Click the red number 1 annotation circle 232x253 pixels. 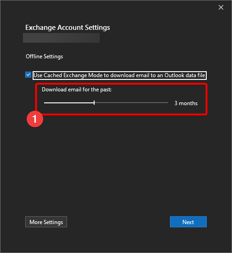[x=35, y=119]
